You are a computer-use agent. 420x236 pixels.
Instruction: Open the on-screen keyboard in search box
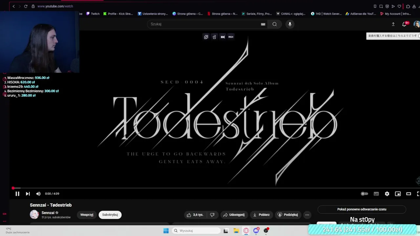tap(263, 24)
